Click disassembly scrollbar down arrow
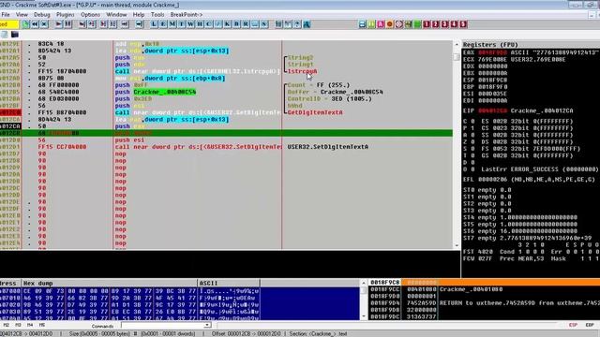Viewport: 600px width, 337px height. [457, 245]
